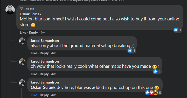187x98 pixels.
Task: Open avatar beside 'oh wow that looks really cool' reply
Action: (22, 62)
